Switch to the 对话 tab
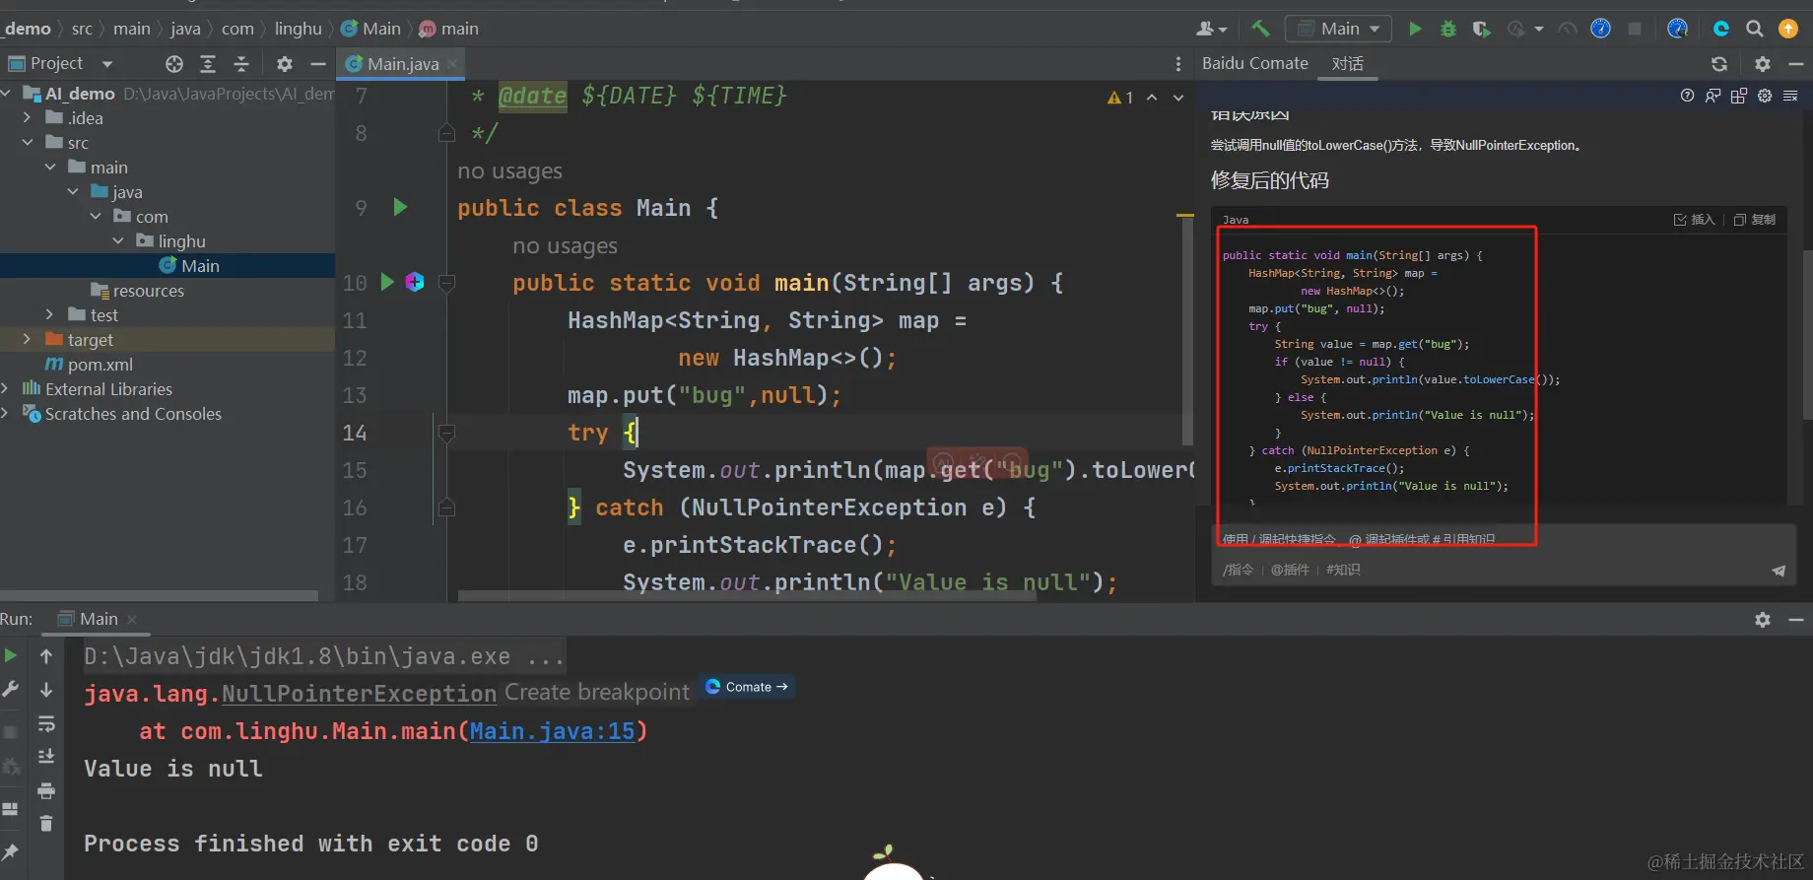This screenshot has width=1813, height=880. pyautogui.click(x=1347, y=64)
